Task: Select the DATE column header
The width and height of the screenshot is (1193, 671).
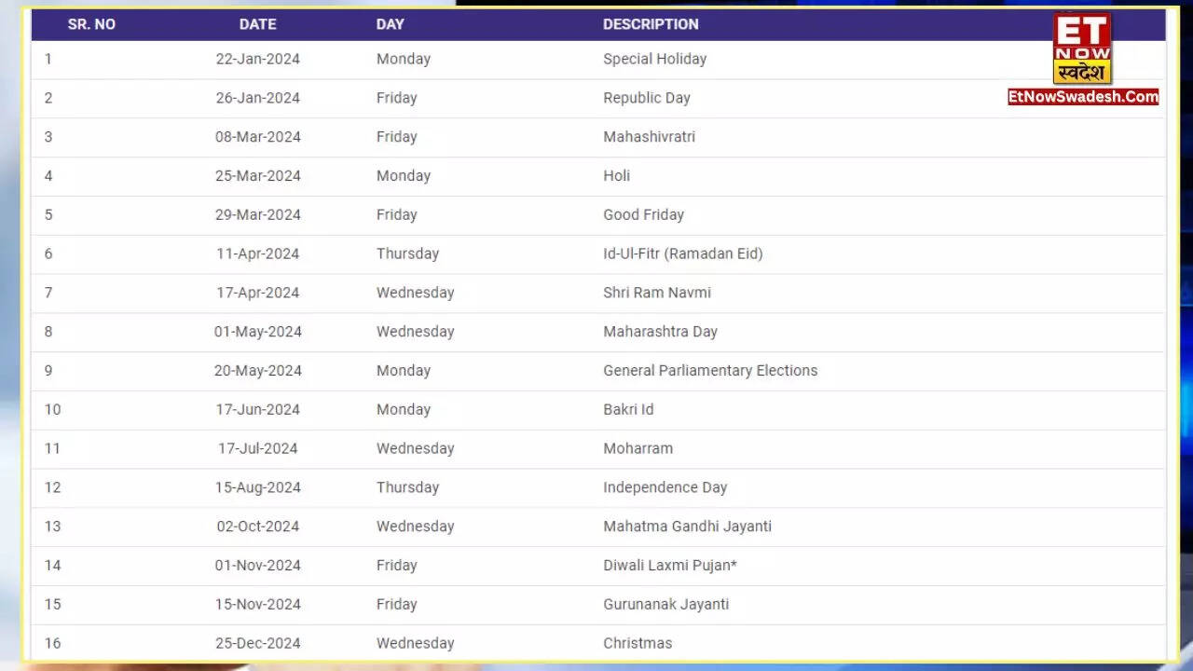Action: 257,24
